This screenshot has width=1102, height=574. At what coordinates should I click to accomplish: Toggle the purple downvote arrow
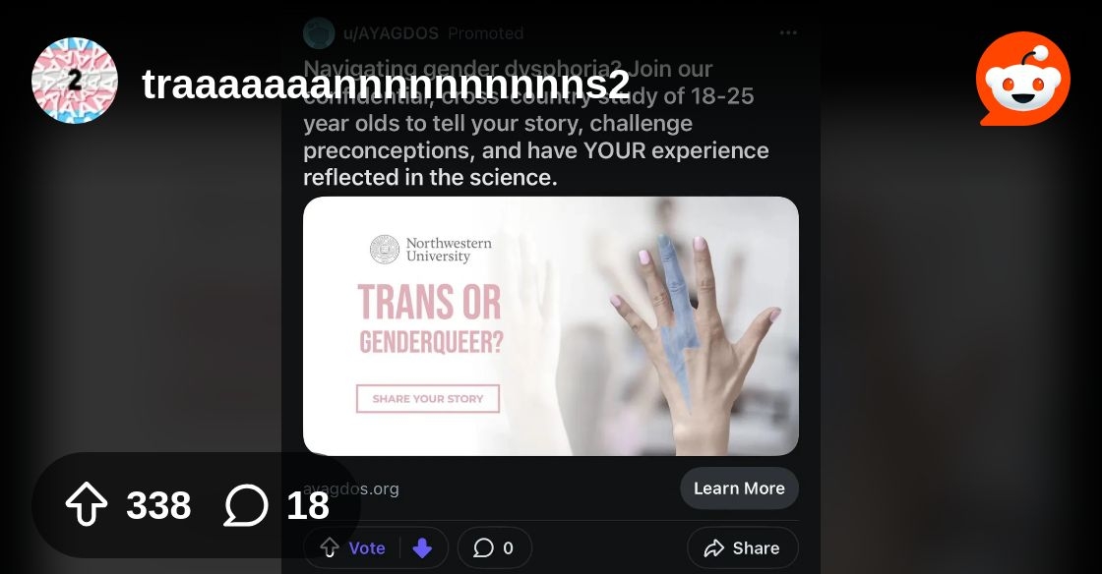point(422,548)
